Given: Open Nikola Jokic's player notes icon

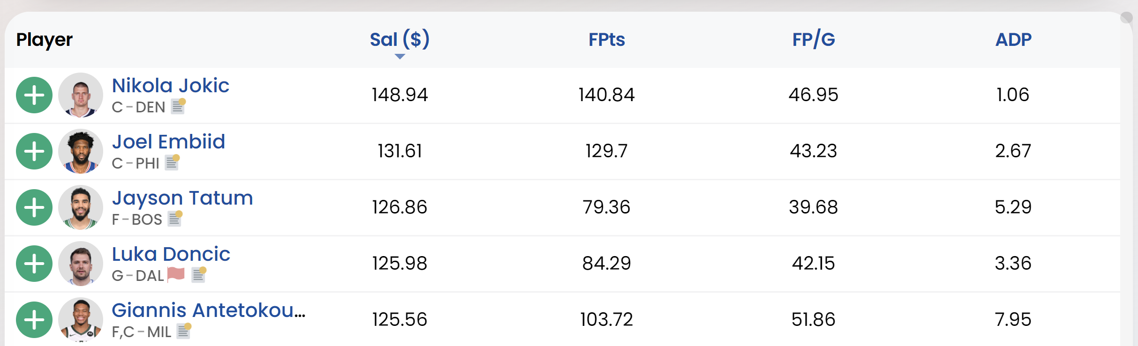Looking at the screenshot, I should point(178,106).
